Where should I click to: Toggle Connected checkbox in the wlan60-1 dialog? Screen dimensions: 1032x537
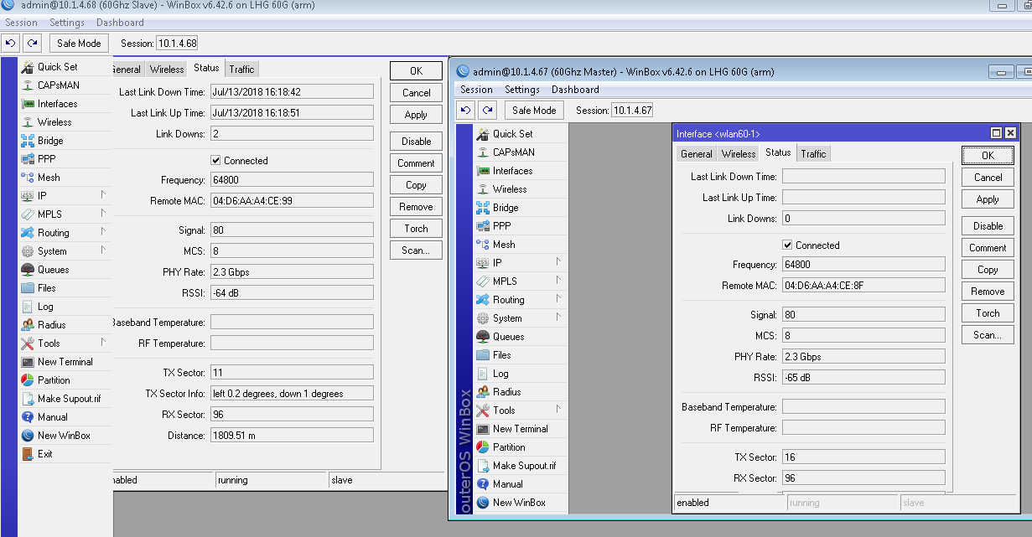tap(787, 245)
